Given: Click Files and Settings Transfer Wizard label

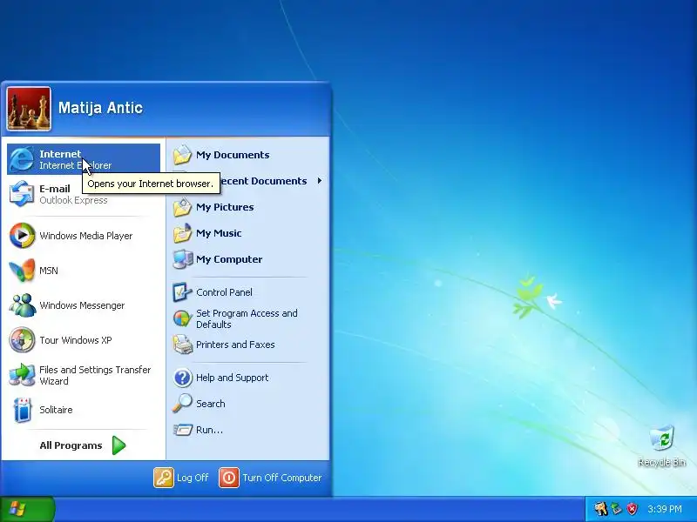Looking at the screenshot, I should 95,375.
